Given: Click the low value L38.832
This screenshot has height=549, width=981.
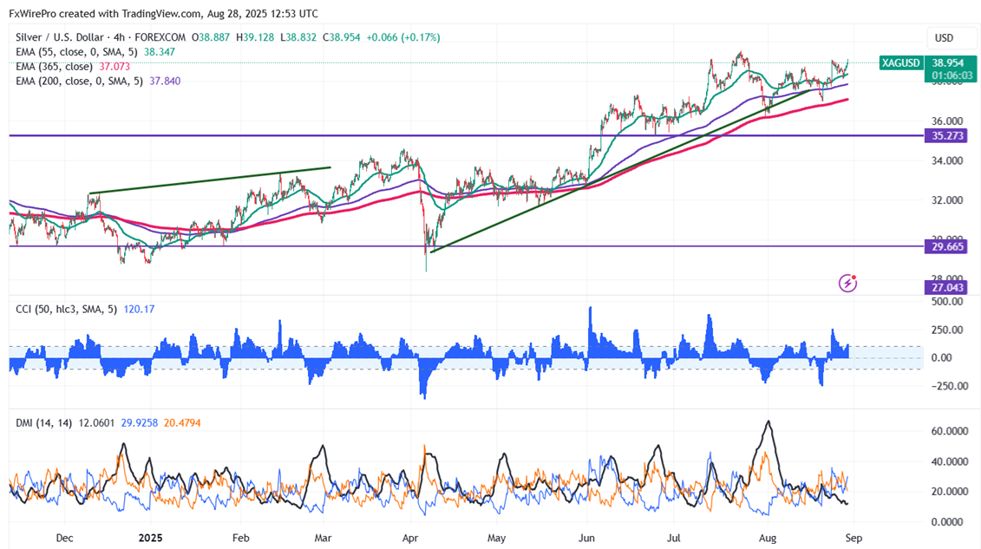Looking at the screenshot, I should 298,37.
